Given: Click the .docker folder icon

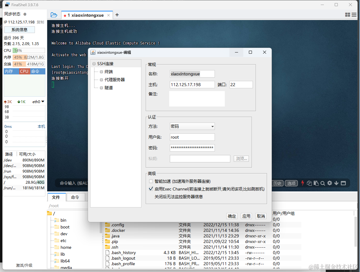Looking at the screenshot, I should (x=107, y=230).
